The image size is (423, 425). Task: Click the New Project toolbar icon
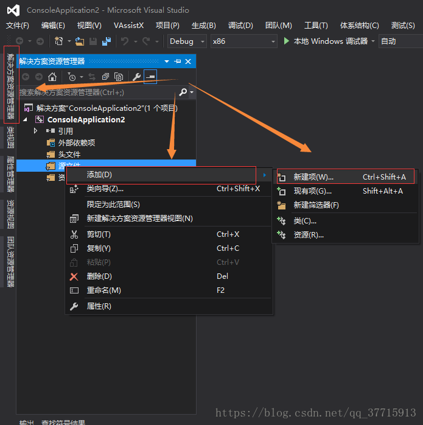59,41
